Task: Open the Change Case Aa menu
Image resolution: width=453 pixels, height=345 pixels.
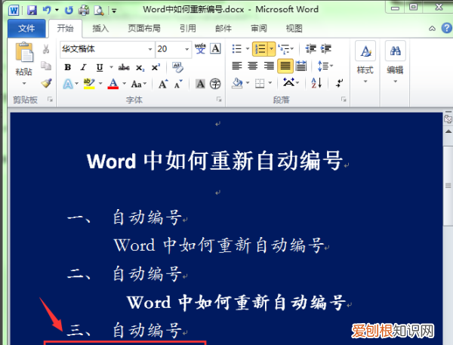Action: point(139,84)
